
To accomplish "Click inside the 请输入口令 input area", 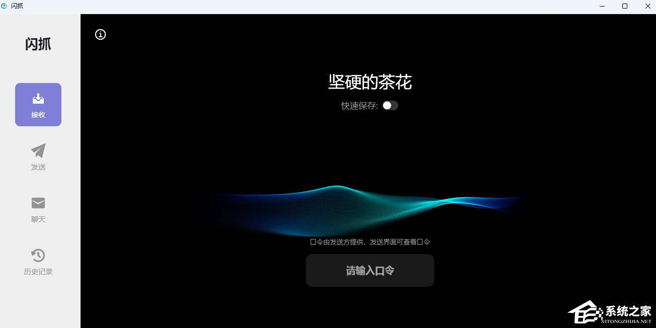I will [370, 270].
